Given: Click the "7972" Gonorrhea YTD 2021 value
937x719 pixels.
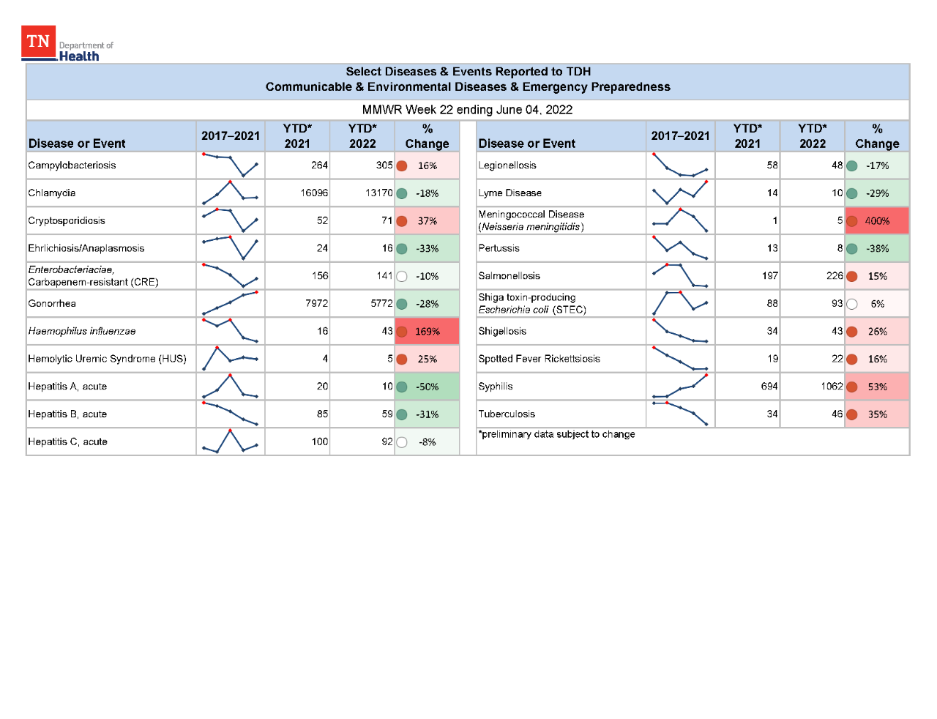Looking at the screenshot, I should 317,304.
